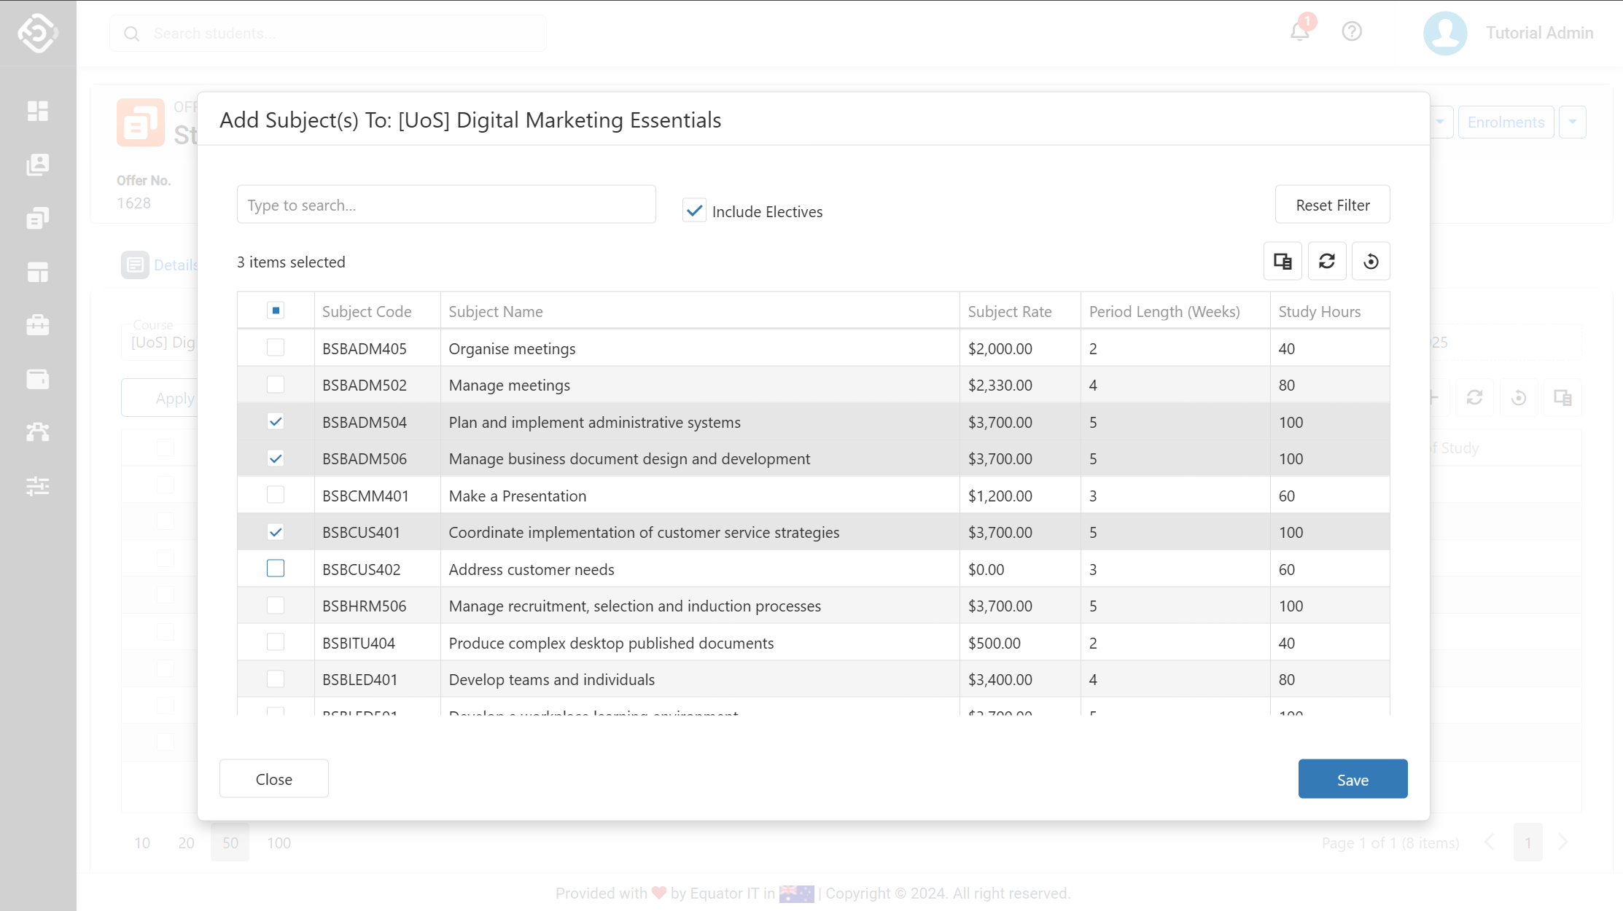Click the refresh icon above subject table
The width and height of the screenshot is (1623, 911).
1327,262
